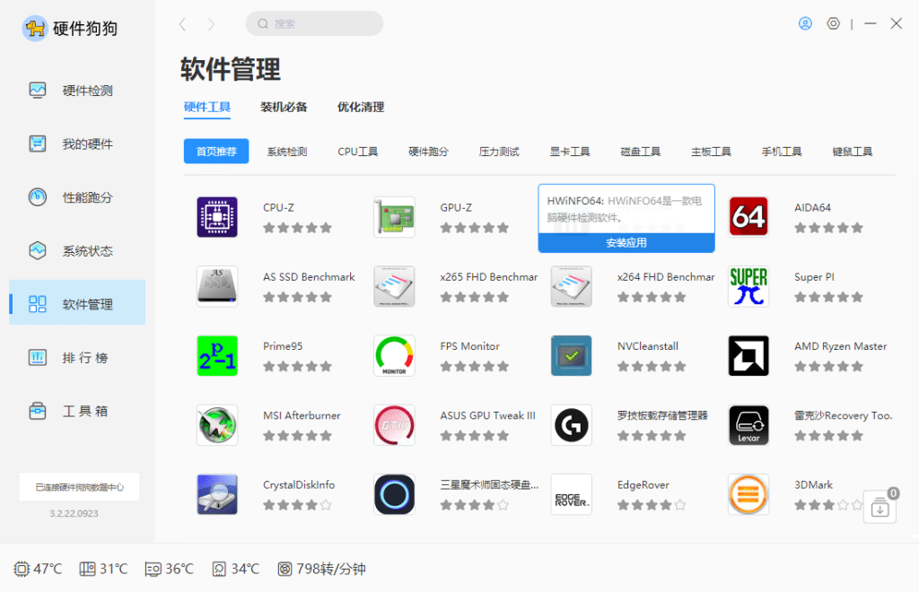Click the 'AS SSD Benchmark' name text
This screenshot has height=592, width=919.
point(309,277)
